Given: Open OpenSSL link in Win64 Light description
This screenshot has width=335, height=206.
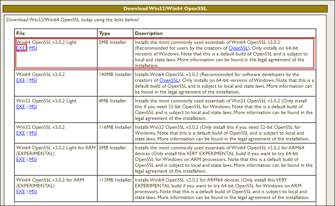Looking at the screenshot, I should click(238, 48).
